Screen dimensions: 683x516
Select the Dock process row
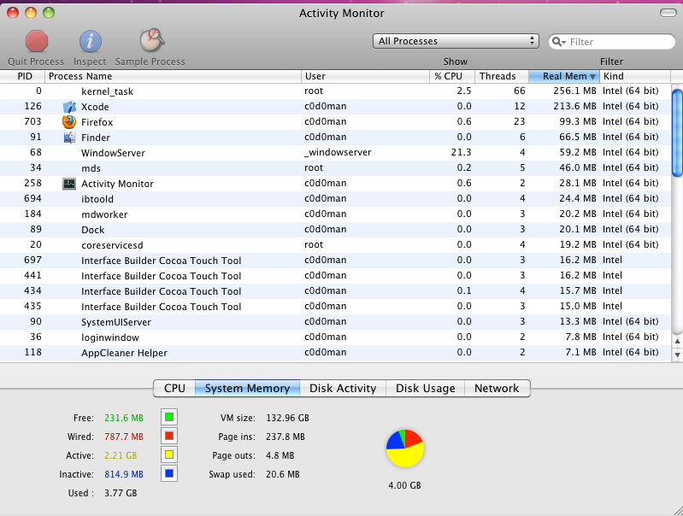[335, 230]
